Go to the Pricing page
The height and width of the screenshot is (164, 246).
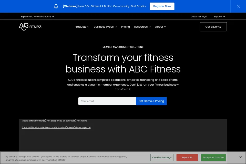(x=125, y=27)
